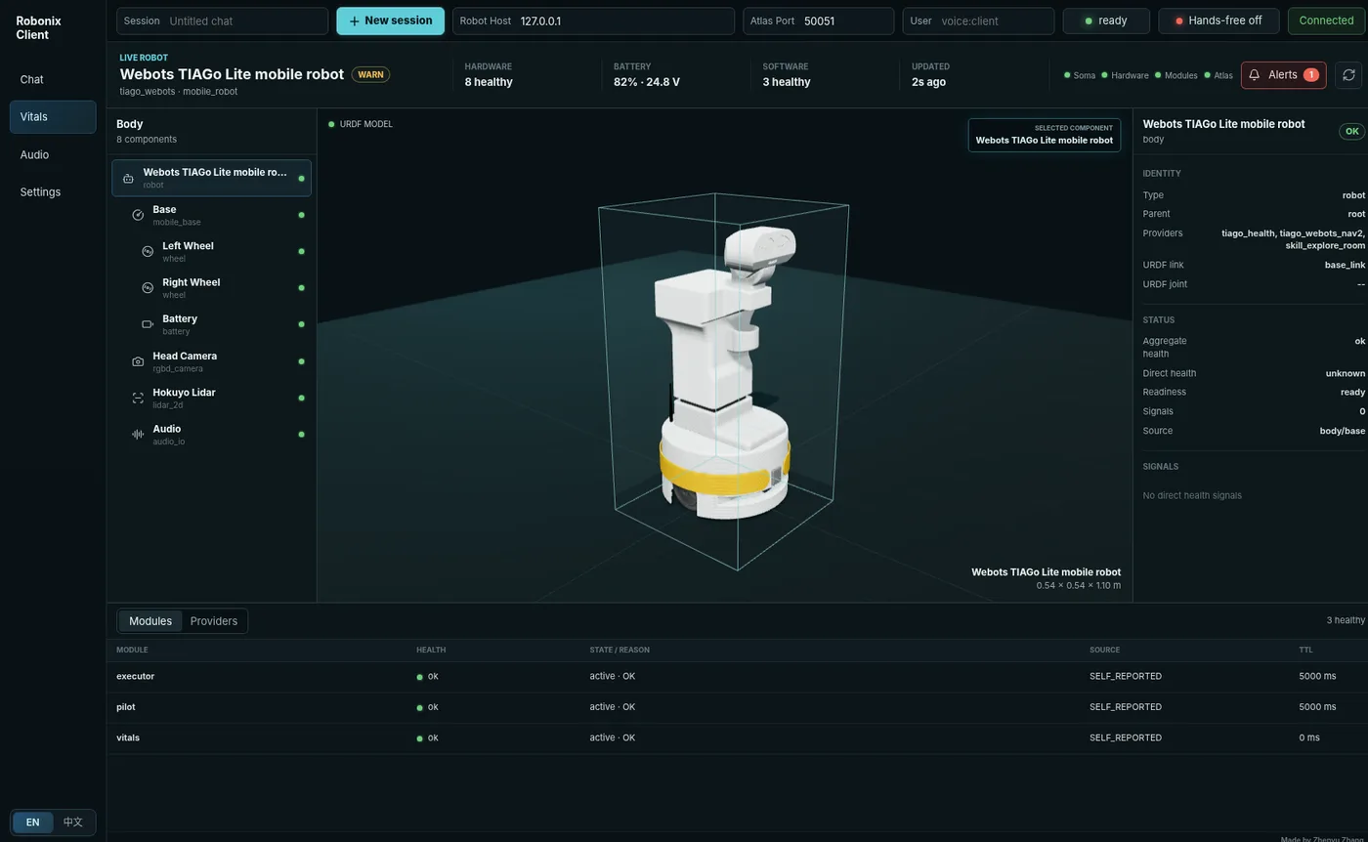Viewport: 1368px width, 842px height.
Task: Click the robot icon in the Webots TIAGo row
Action: [128, 179]
